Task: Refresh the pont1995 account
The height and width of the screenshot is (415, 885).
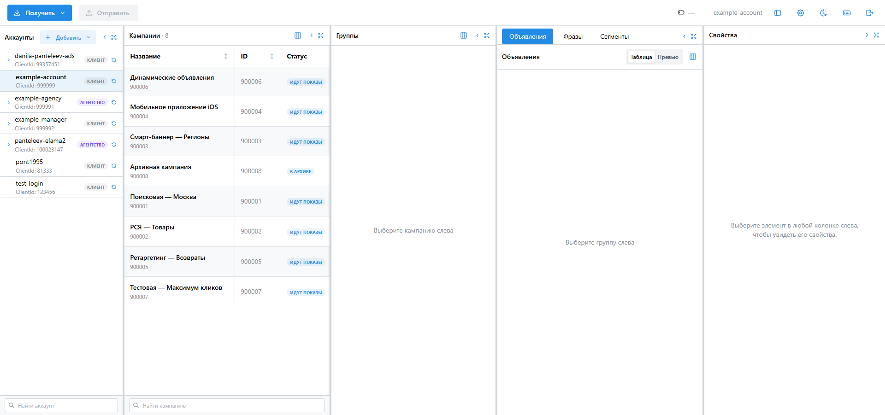Action: coord(114,166)
